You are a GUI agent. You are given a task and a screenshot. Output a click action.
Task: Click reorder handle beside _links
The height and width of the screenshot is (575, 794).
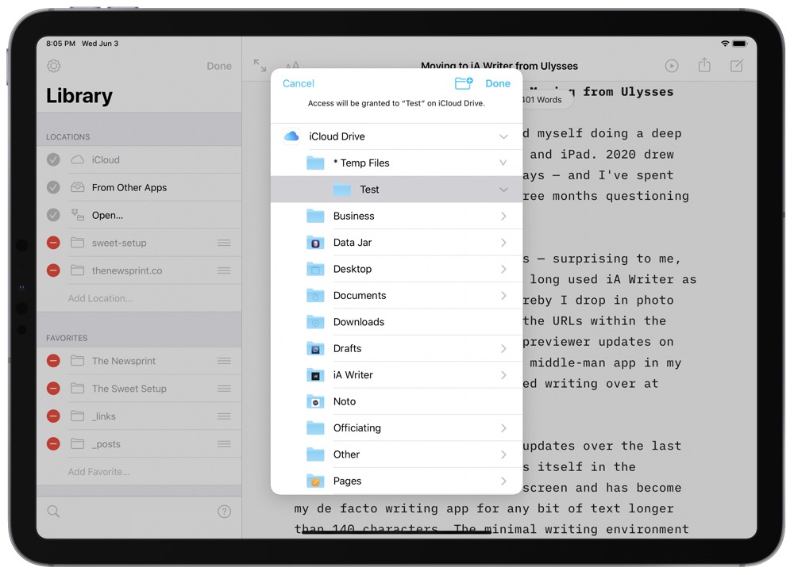tap(225, 416)
